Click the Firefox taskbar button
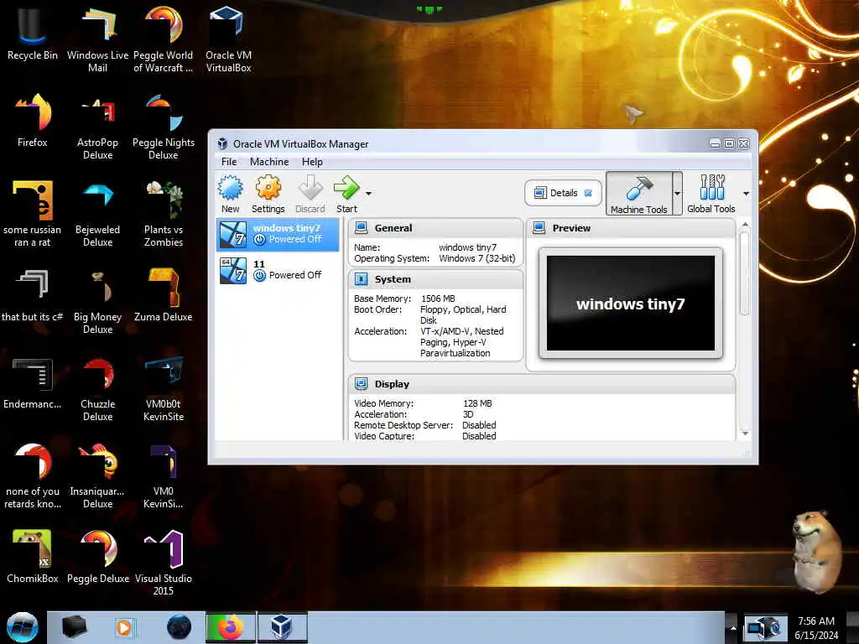 pos(231,627)
